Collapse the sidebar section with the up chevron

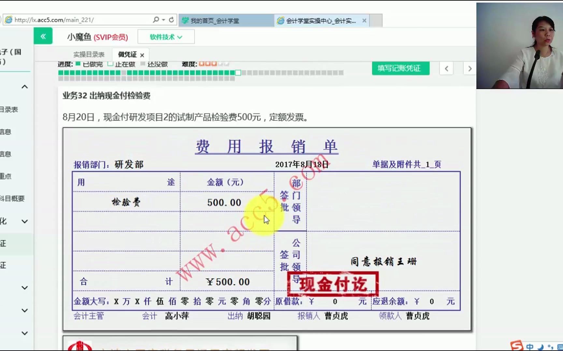tap(24, 86)
